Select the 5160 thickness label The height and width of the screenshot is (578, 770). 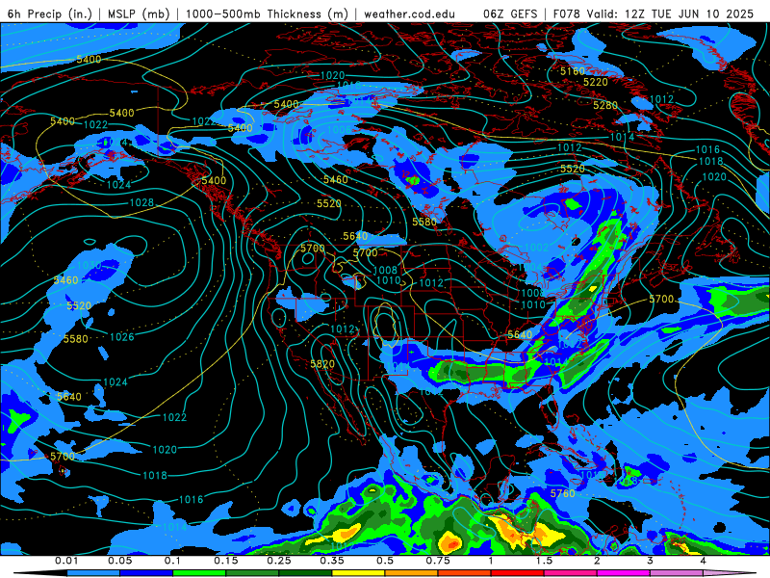pos(573,71)
